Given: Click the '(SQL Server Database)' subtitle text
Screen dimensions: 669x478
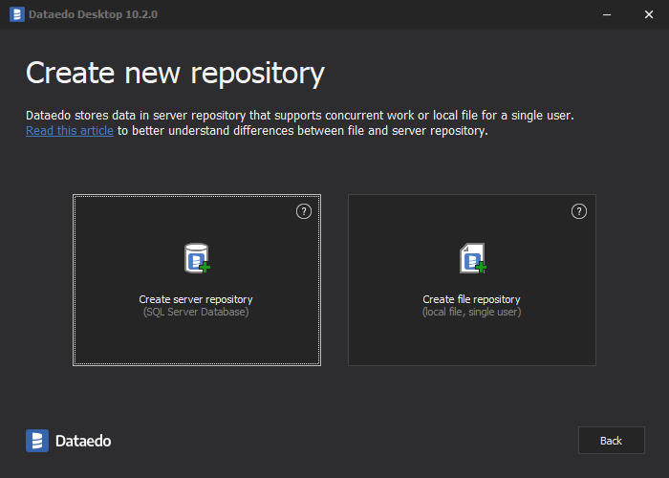Looking at the screenshot, I should [x=196, y=312].
